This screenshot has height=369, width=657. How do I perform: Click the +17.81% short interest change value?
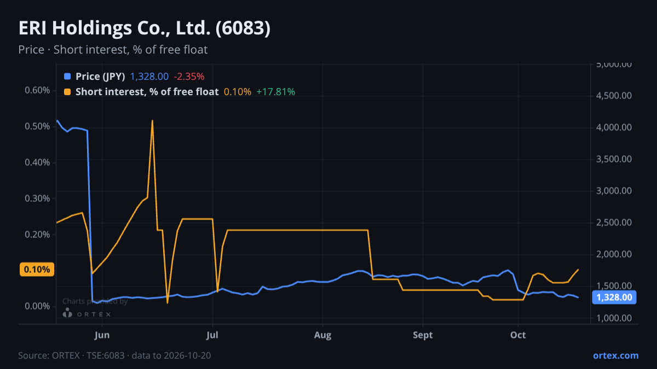(275, 92)
